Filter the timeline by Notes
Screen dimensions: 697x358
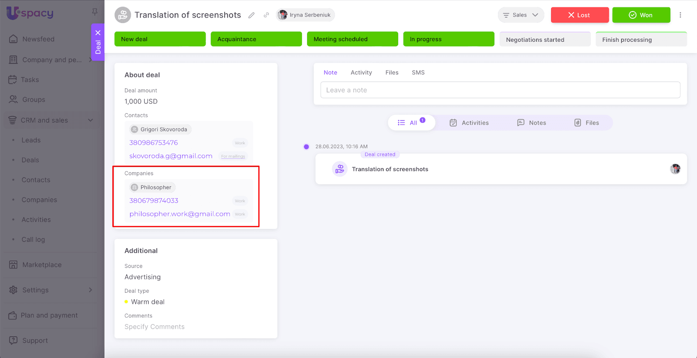pos(531,123)
